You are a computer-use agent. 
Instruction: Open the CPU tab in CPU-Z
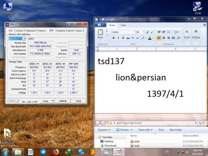coord(11,31)
